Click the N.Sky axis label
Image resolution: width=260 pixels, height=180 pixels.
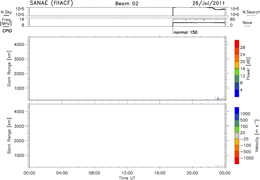coord(6,12)
